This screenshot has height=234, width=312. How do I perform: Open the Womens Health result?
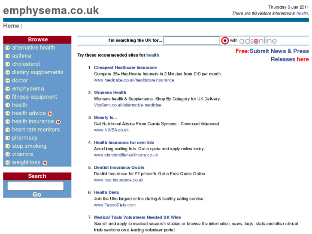coord(110,93)
